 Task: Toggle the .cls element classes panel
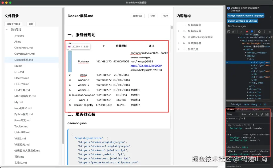(251, 114)
